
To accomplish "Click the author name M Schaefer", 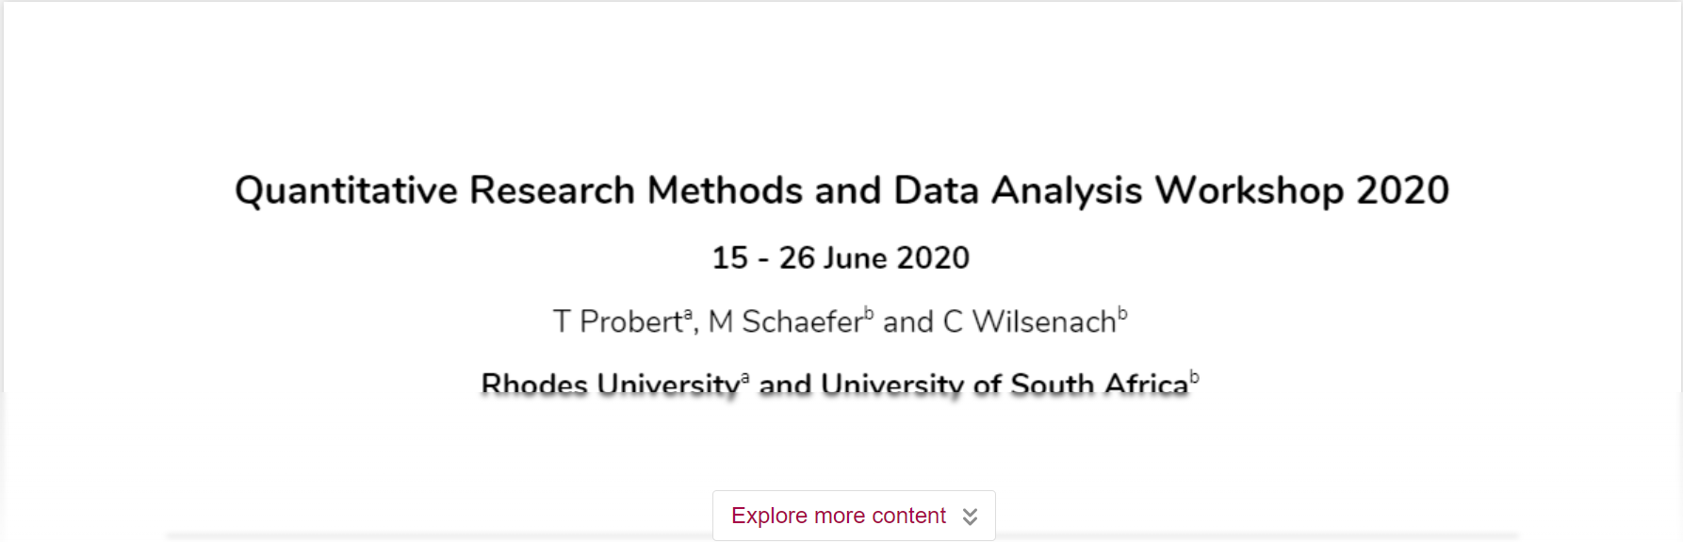I will (x=785, y=322).
